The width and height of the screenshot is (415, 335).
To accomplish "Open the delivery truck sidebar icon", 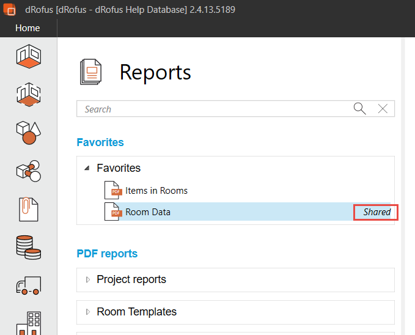I will point(28,284).
